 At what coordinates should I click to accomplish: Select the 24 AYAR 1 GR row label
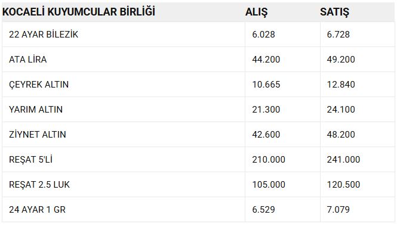coord(37,210)
